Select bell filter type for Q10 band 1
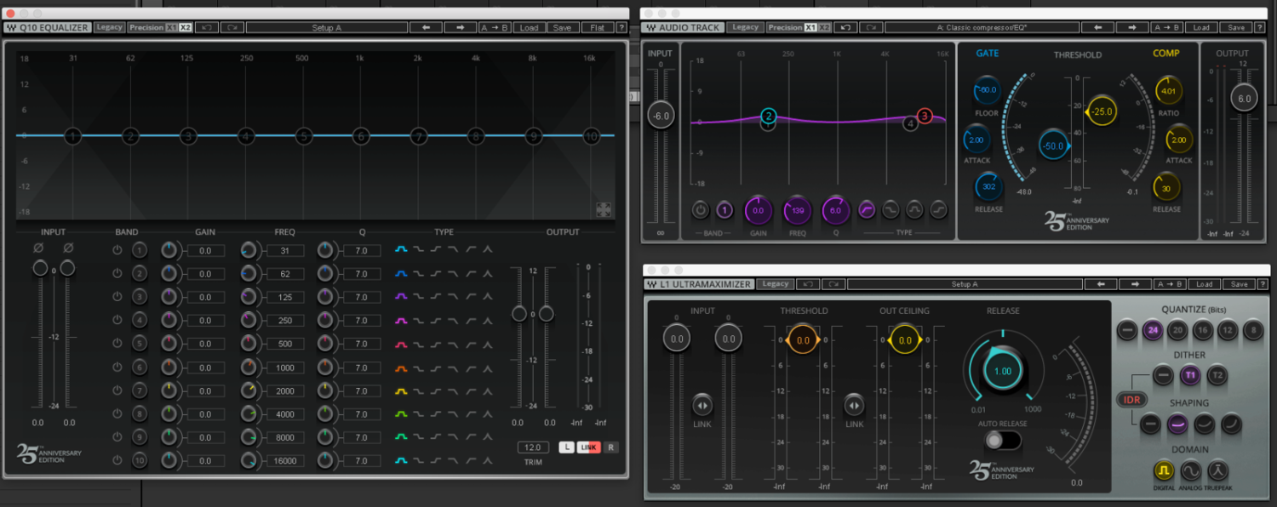 click(402, 250)
